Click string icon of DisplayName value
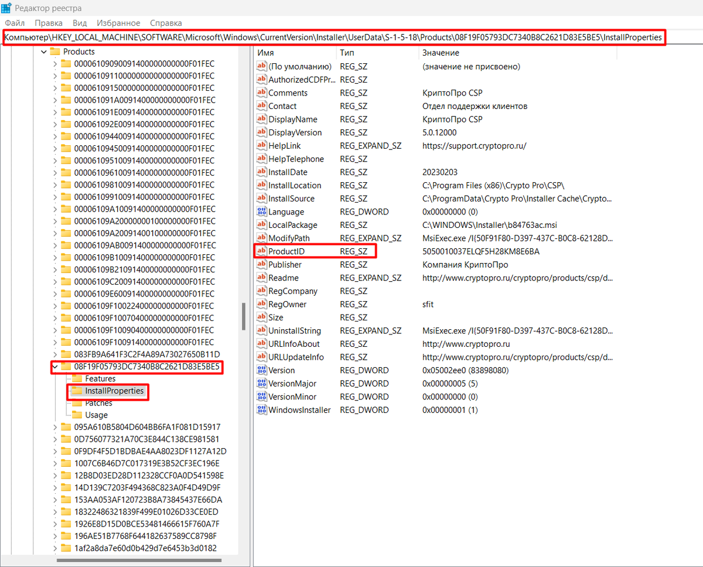 click(x=262, y=119)
